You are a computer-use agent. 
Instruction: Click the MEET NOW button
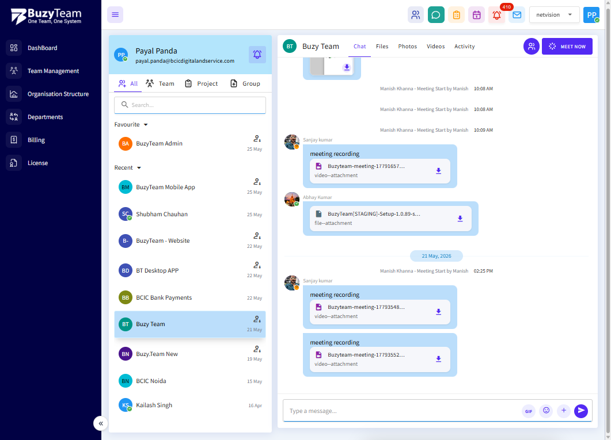tap(567, 46)
